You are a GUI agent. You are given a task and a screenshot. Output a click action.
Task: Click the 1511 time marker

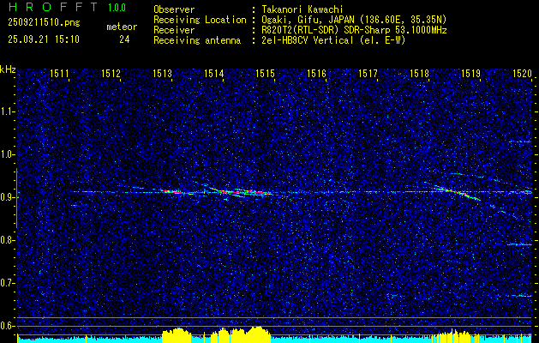click(59, 73)
